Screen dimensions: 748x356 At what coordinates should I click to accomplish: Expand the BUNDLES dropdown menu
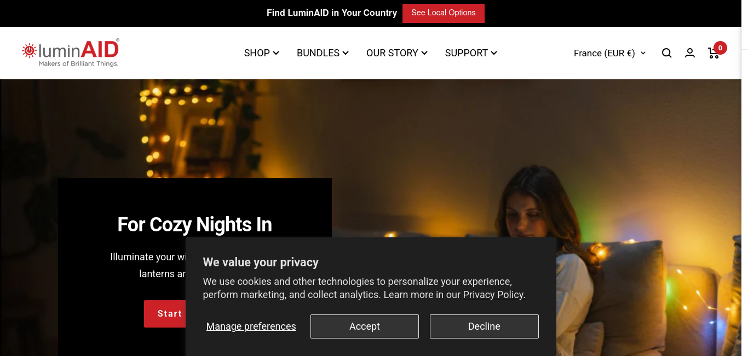[x=323, y=53]
